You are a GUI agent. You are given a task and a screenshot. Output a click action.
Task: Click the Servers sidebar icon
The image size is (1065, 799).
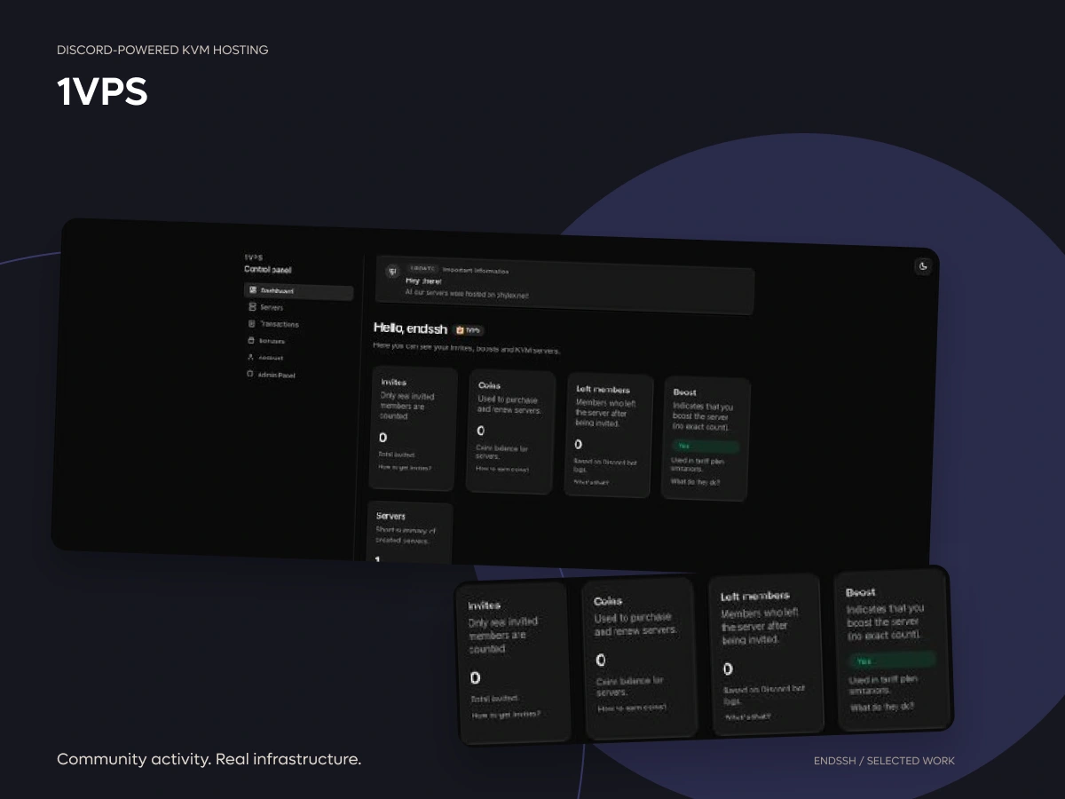click(x=252, y=306)
